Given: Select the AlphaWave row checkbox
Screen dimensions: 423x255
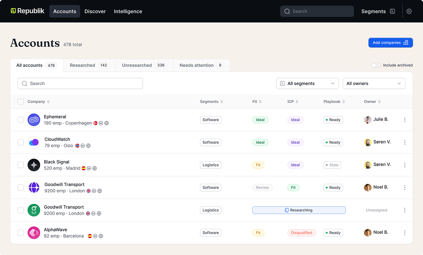Looking at the screenshot, I should pyautogui.click(x=21, y=233).
